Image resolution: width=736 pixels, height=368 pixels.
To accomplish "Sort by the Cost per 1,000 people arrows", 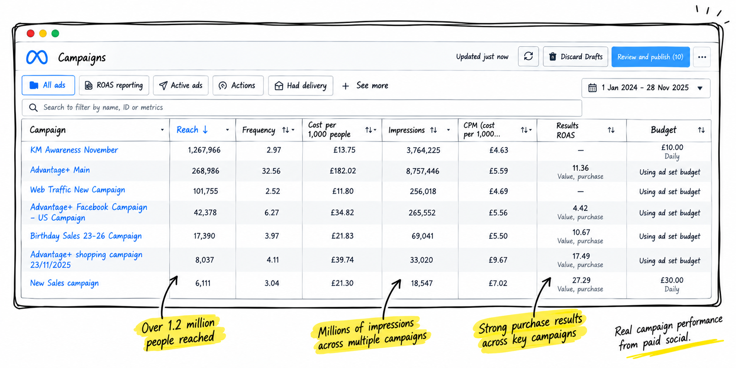I will click(x=368, y=130).
